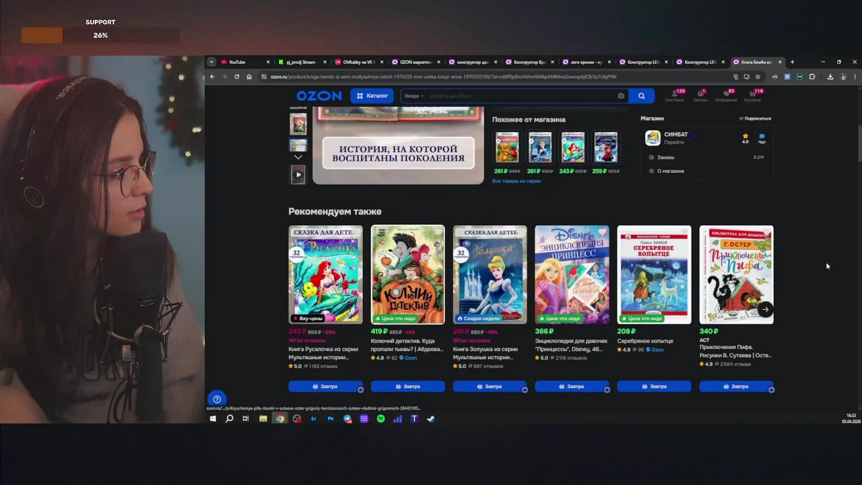Switch to the лего кролик tab

[x=586, y=62]
